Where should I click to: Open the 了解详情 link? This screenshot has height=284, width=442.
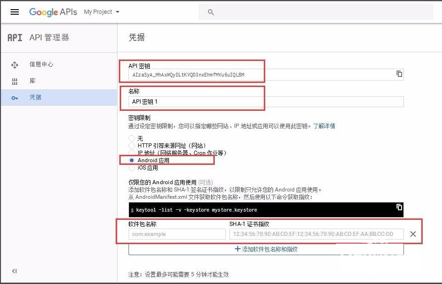[324, 126]
